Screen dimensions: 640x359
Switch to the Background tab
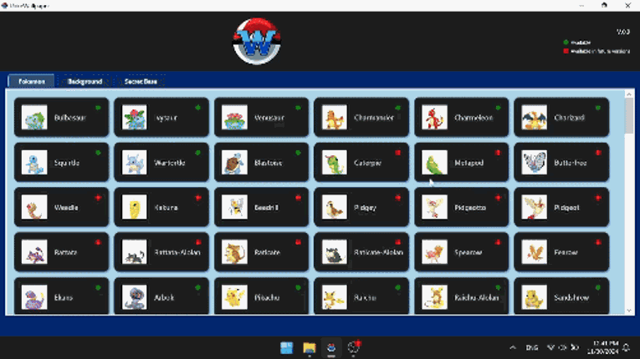pos(84,81)
